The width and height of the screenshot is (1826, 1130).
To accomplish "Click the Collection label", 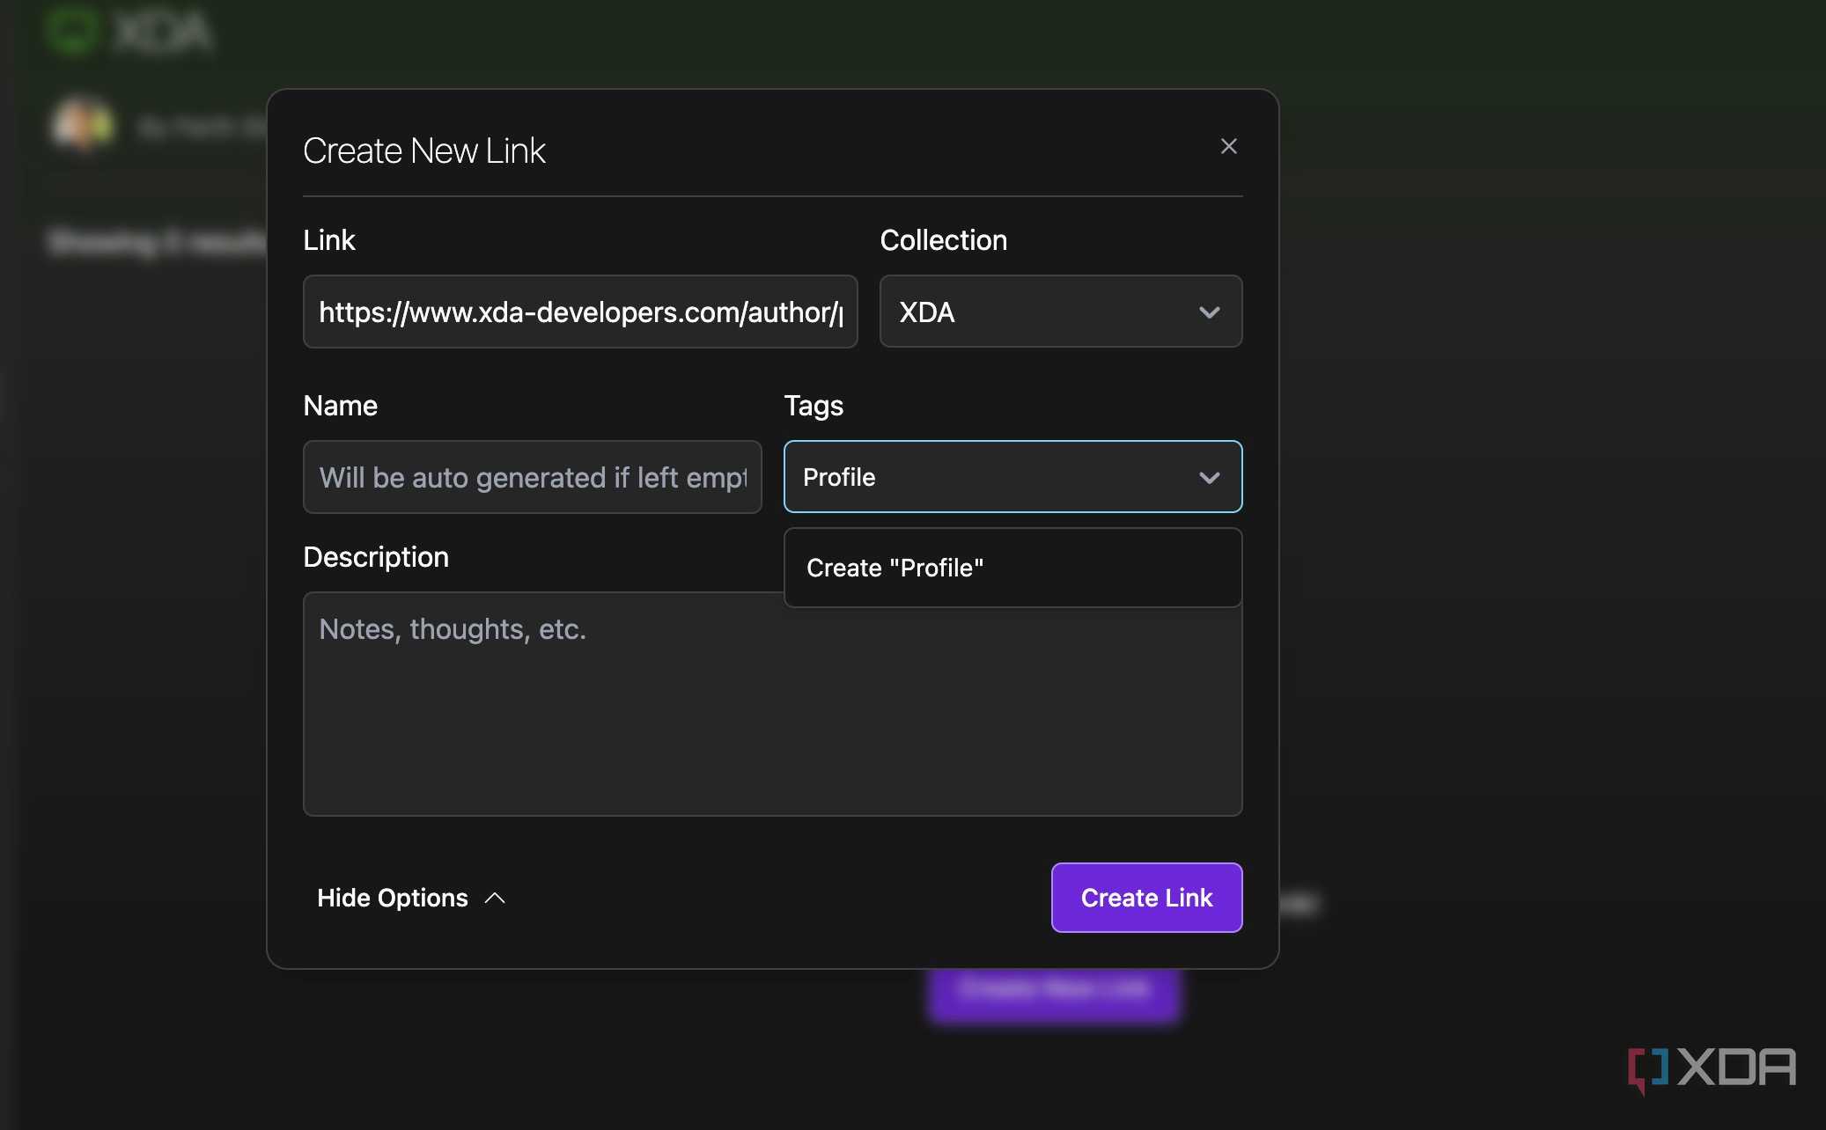I will [944, 240].
